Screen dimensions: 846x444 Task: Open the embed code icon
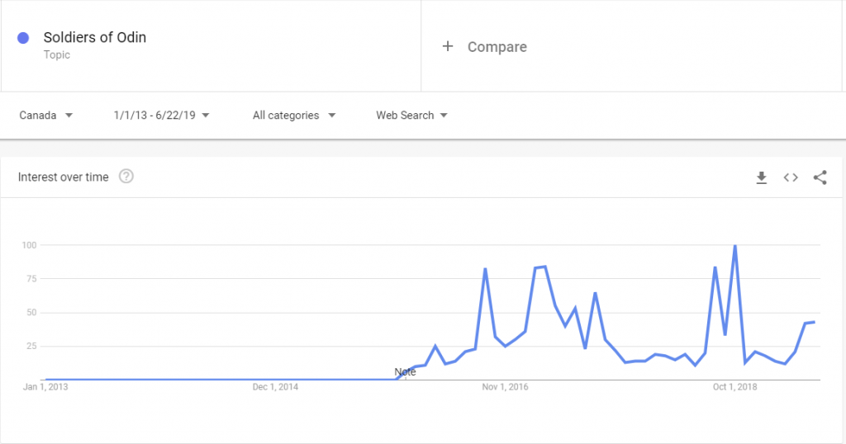coord(791,177)
